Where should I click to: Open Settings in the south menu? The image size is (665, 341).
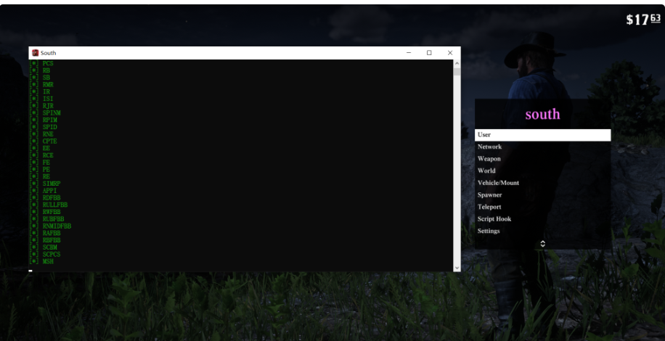(x=542, y=231)
